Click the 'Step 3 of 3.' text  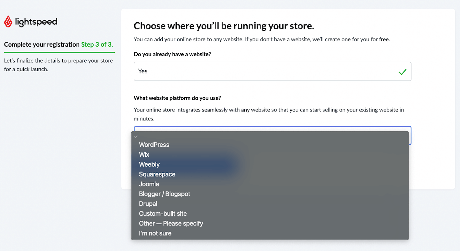coord(97,44)
